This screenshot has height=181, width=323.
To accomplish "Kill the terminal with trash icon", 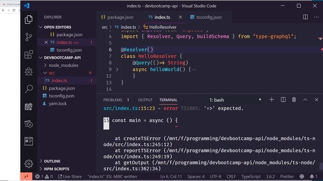I will 294,100.
